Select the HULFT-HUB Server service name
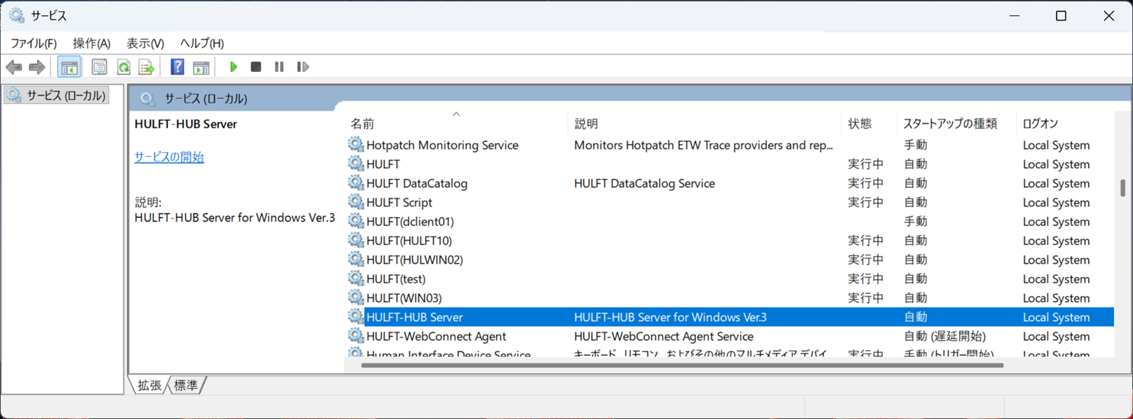The height and width of the screenshot is (419, 1133). tap(415, 317)
